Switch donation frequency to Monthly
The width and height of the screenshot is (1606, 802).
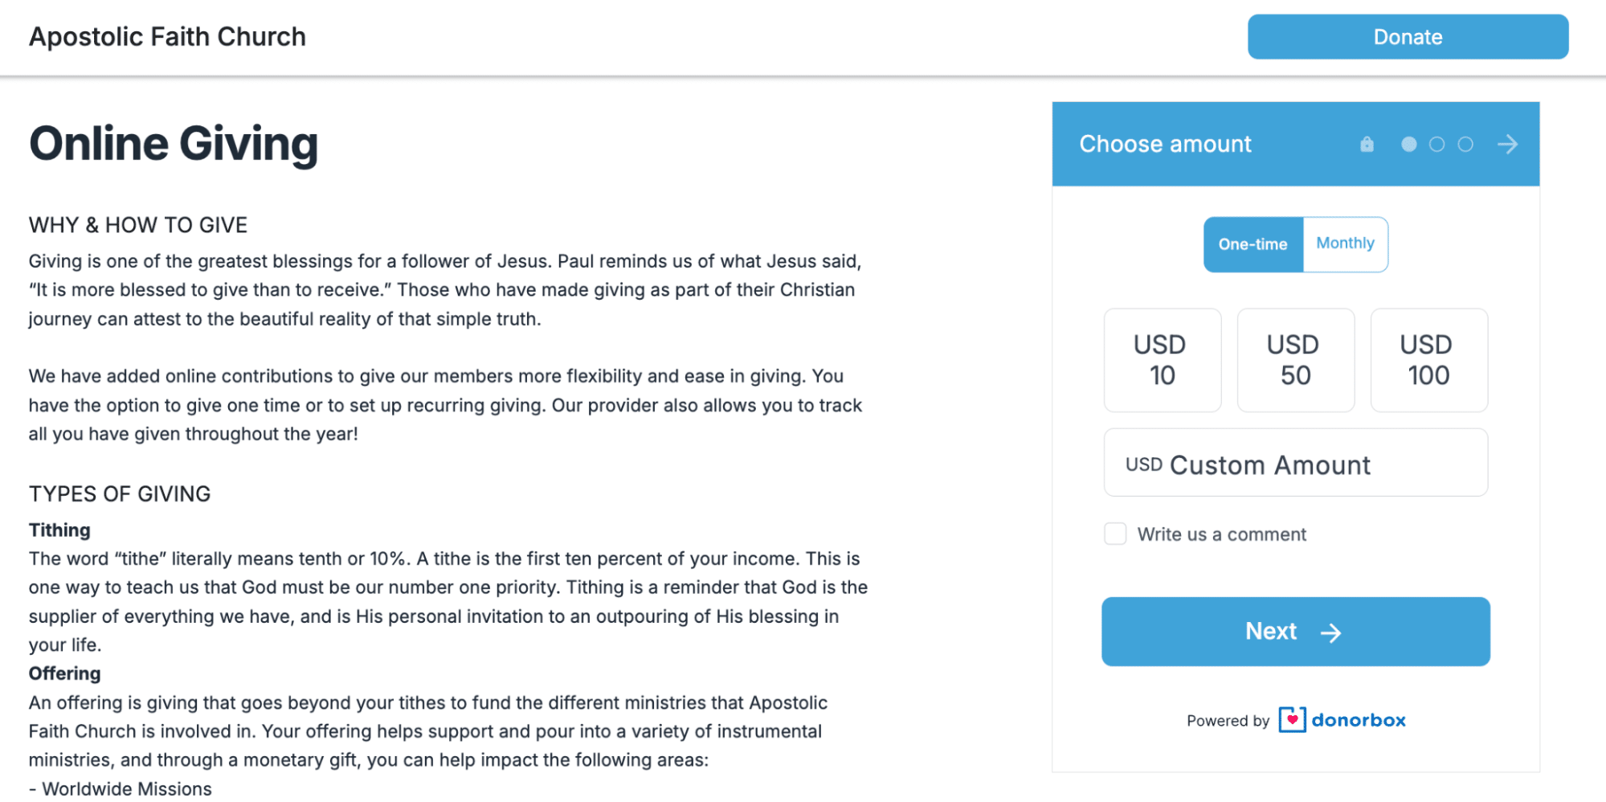coord(1345,244)
